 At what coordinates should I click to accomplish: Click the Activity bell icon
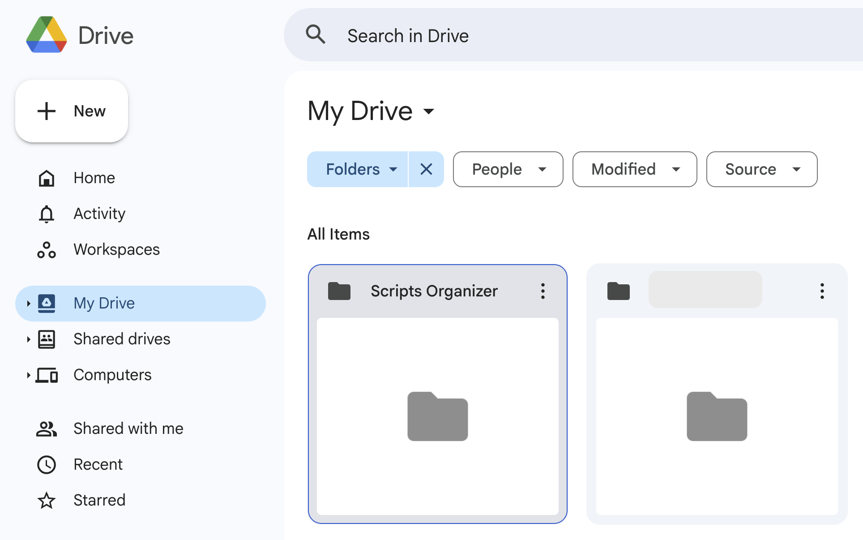point(47,214)
